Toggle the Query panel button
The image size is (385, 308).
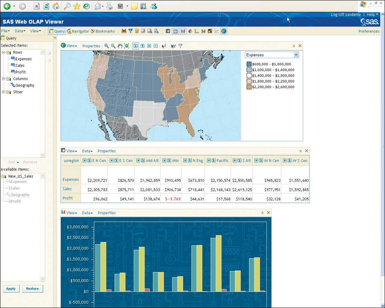pos(57,31)
